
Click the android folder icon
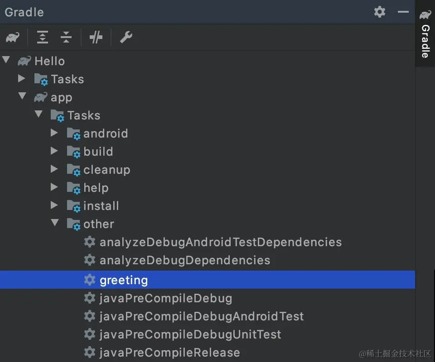point(74,134)
